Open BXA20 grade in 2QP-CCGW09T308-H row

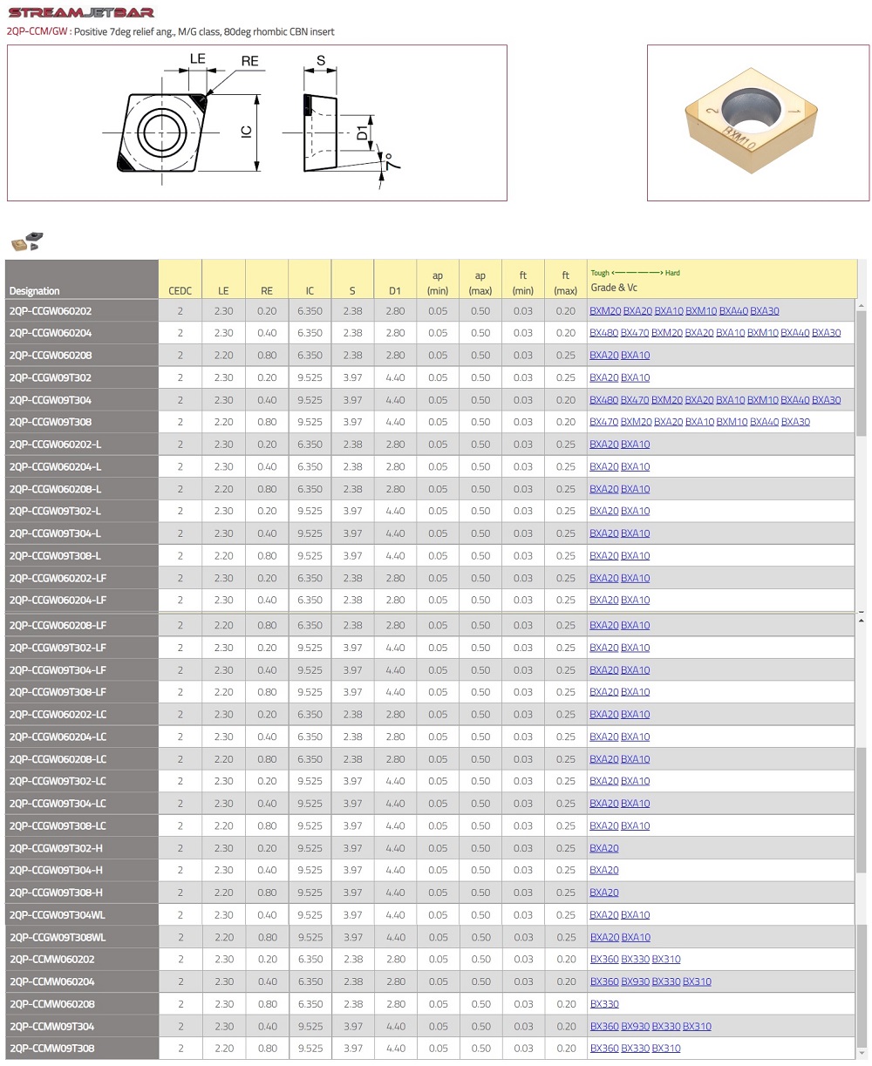click(603, 893)
